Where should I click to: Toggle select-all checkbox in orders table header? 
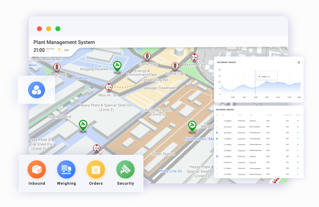click(217, 115)
